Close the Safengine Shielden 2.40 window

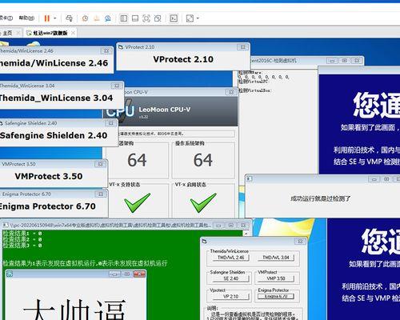110,123
